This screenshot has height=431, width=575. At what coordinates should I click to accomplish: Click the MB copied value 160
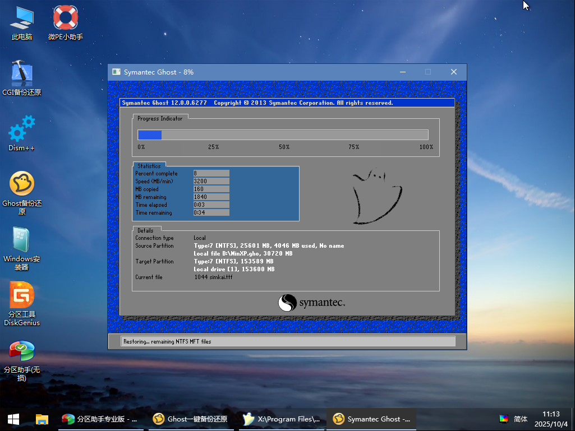coord(211,189)
